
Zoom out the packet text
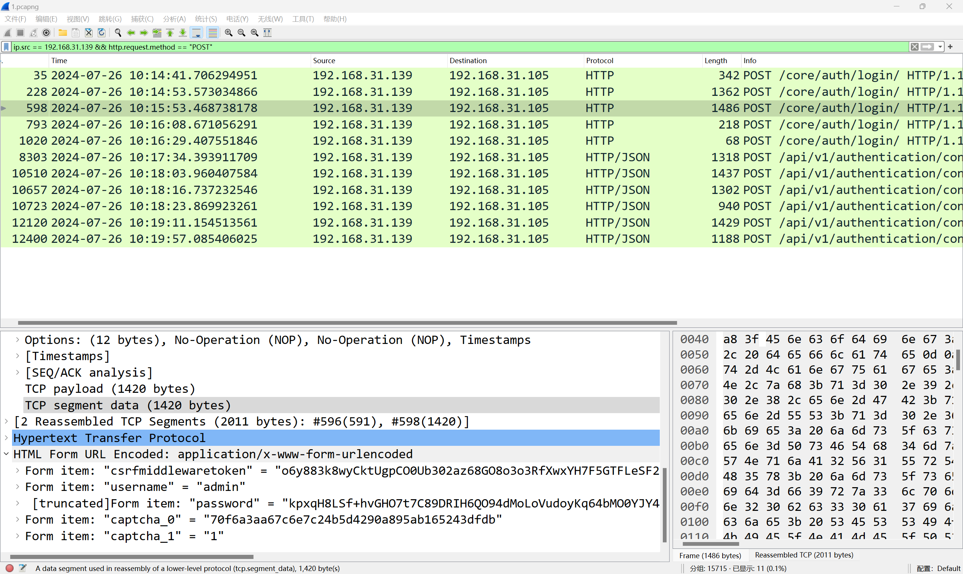pyautogui.click(x=242, y=33)
